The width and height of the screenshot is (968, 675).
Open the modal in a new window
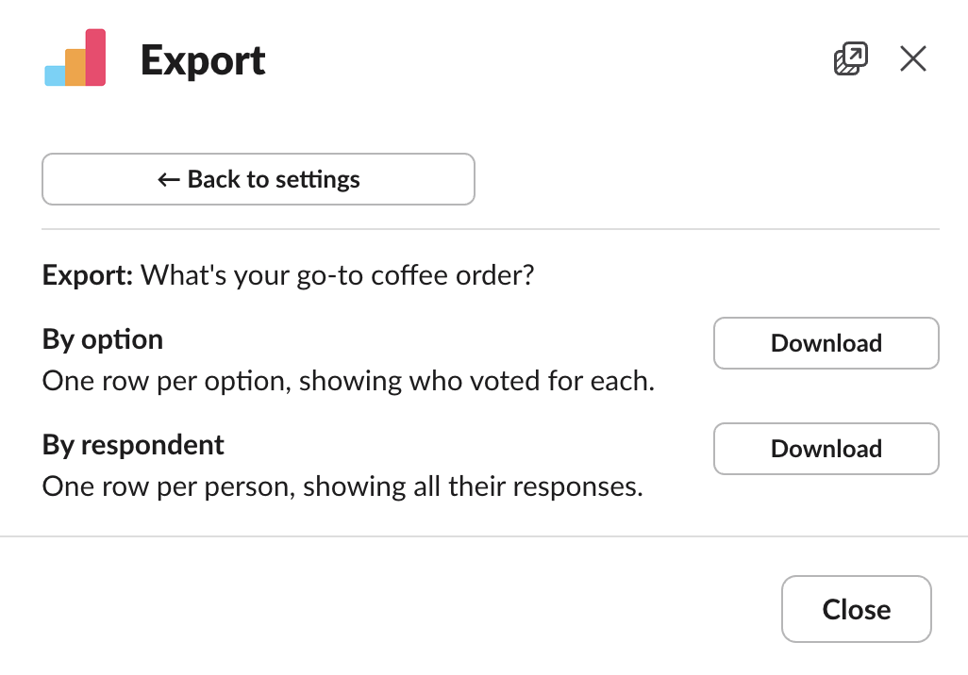850,59
